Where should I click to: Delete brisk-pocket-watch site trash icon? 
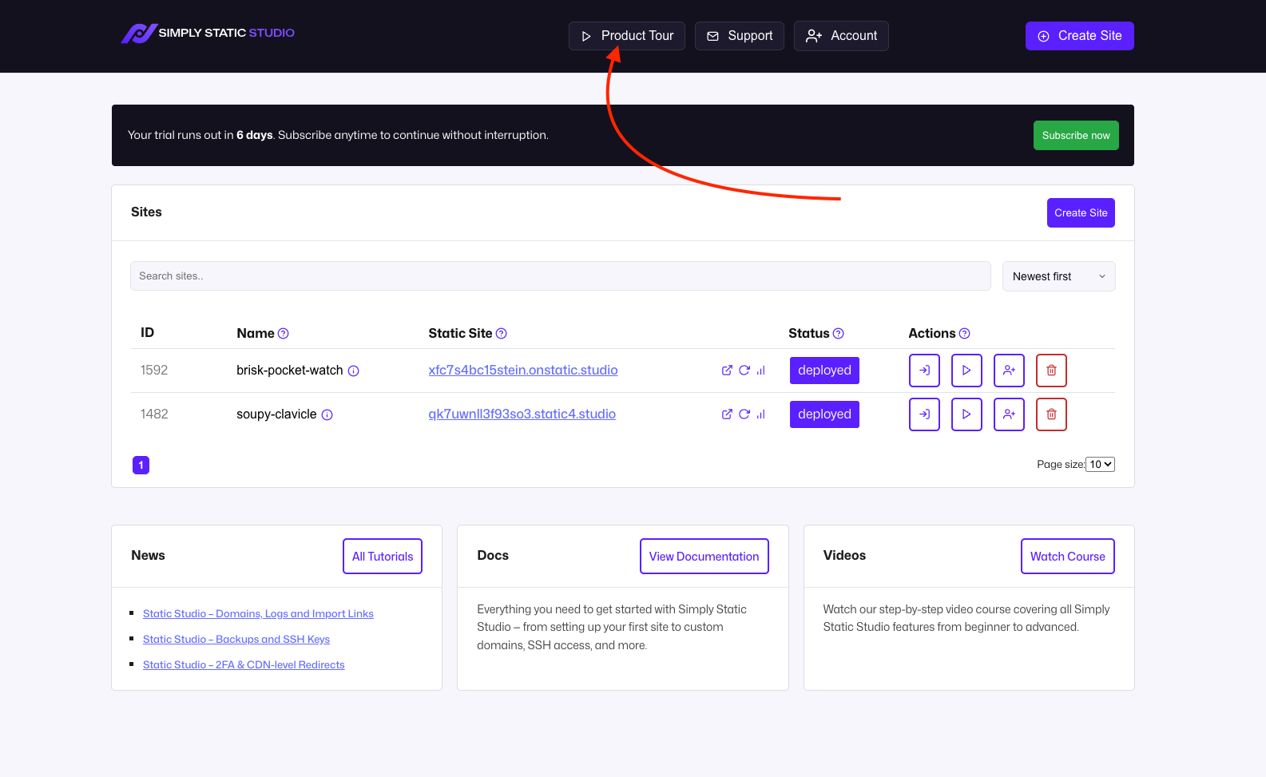[1051, 371]
